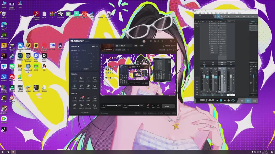
Task: Open the Studio One menu item
Action: [233, 13]
